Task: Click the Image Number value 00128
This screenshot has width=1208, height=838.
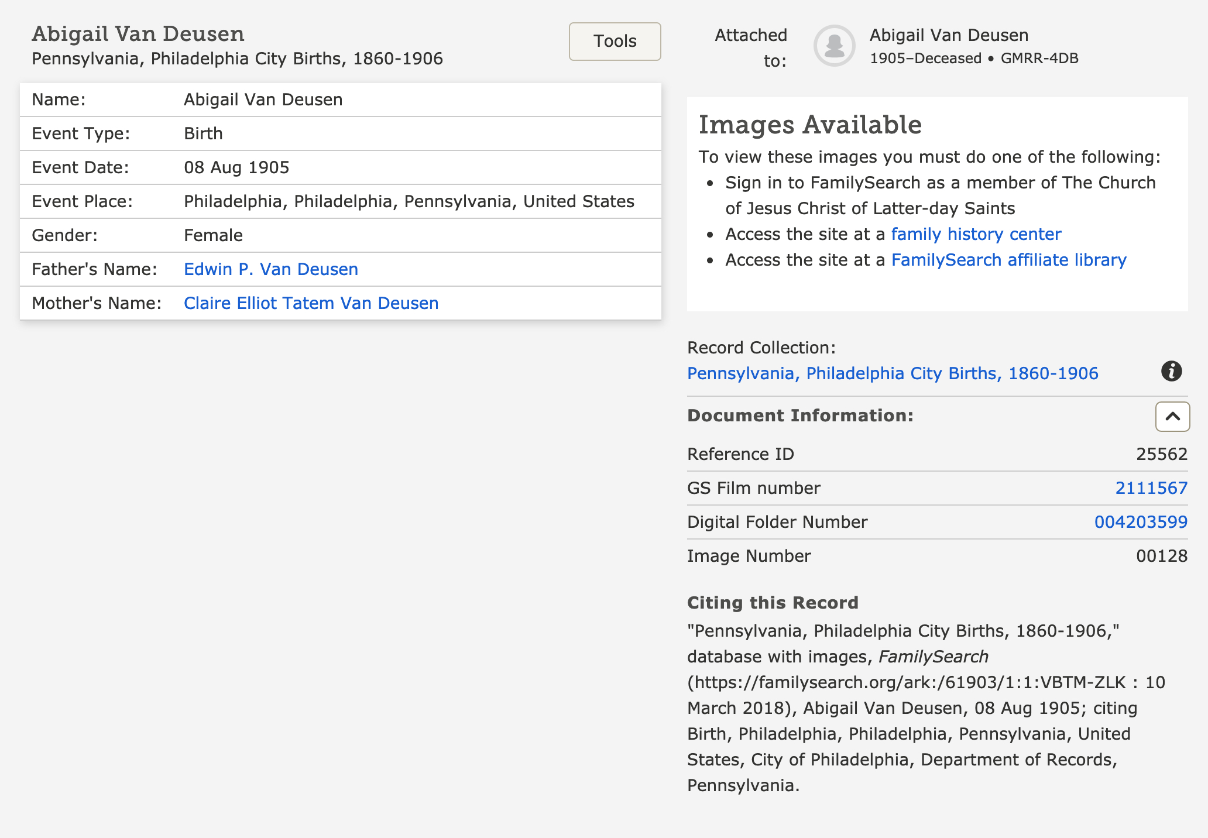Action: 1161,556
